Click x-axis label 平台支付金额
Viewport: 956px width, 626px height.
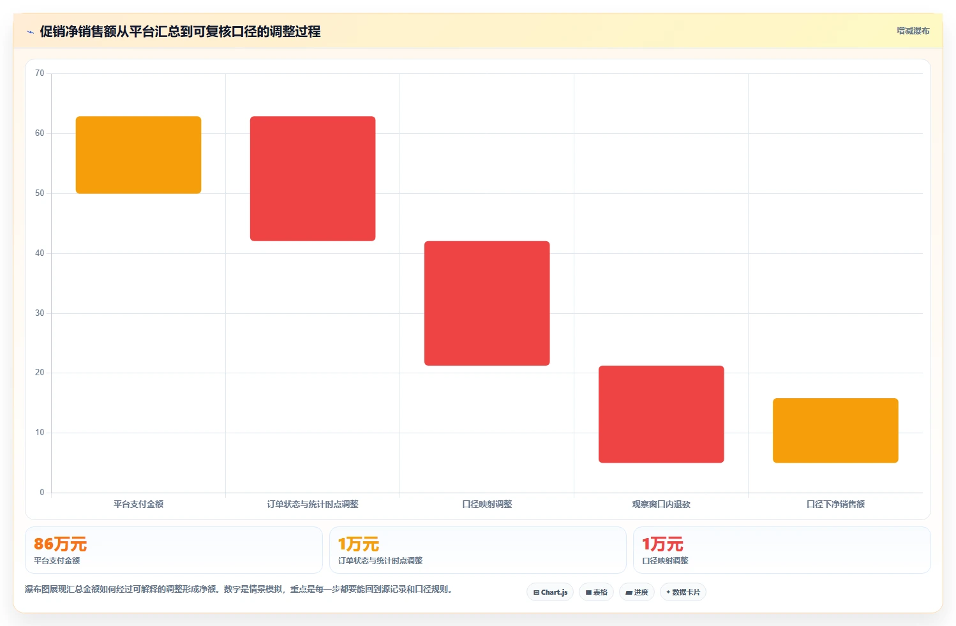pos(138,504)
